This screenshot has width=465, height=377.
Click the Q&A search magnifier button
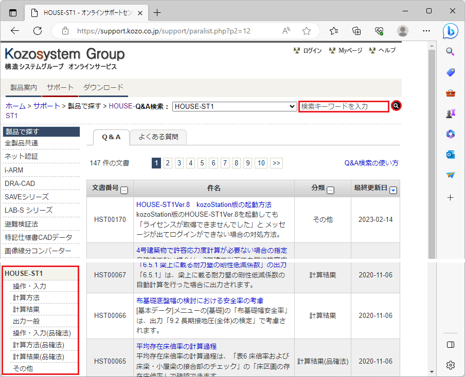click(396, 106)
